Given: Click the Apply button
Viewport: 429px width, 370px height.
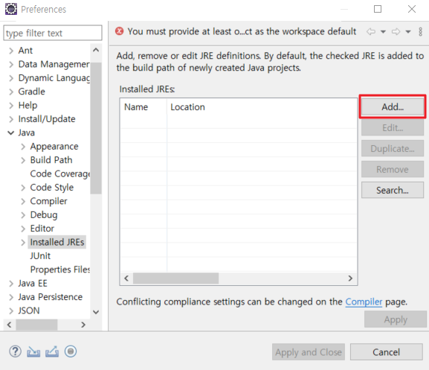Looking at the screenshot, I should (396, 319).
